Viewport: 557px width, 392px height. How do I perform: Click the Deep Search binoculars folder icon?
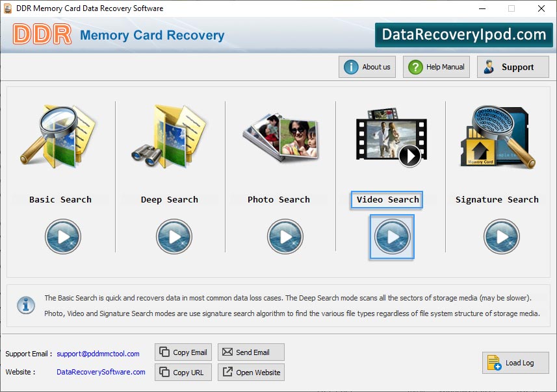[x=169, y=136]
